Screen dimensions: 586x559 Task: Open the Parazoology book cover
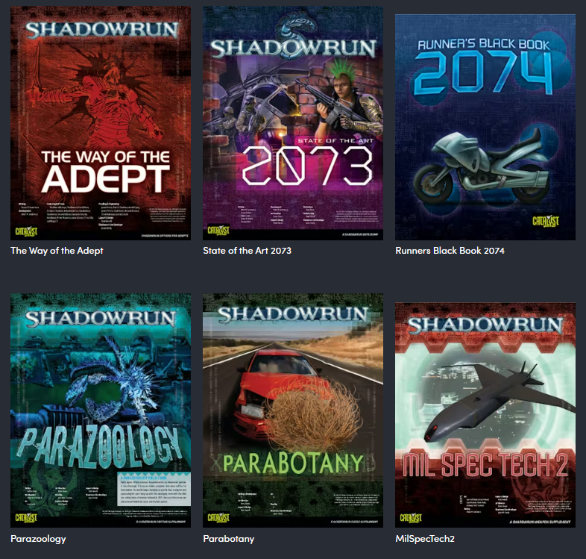[x=101, y=410]
